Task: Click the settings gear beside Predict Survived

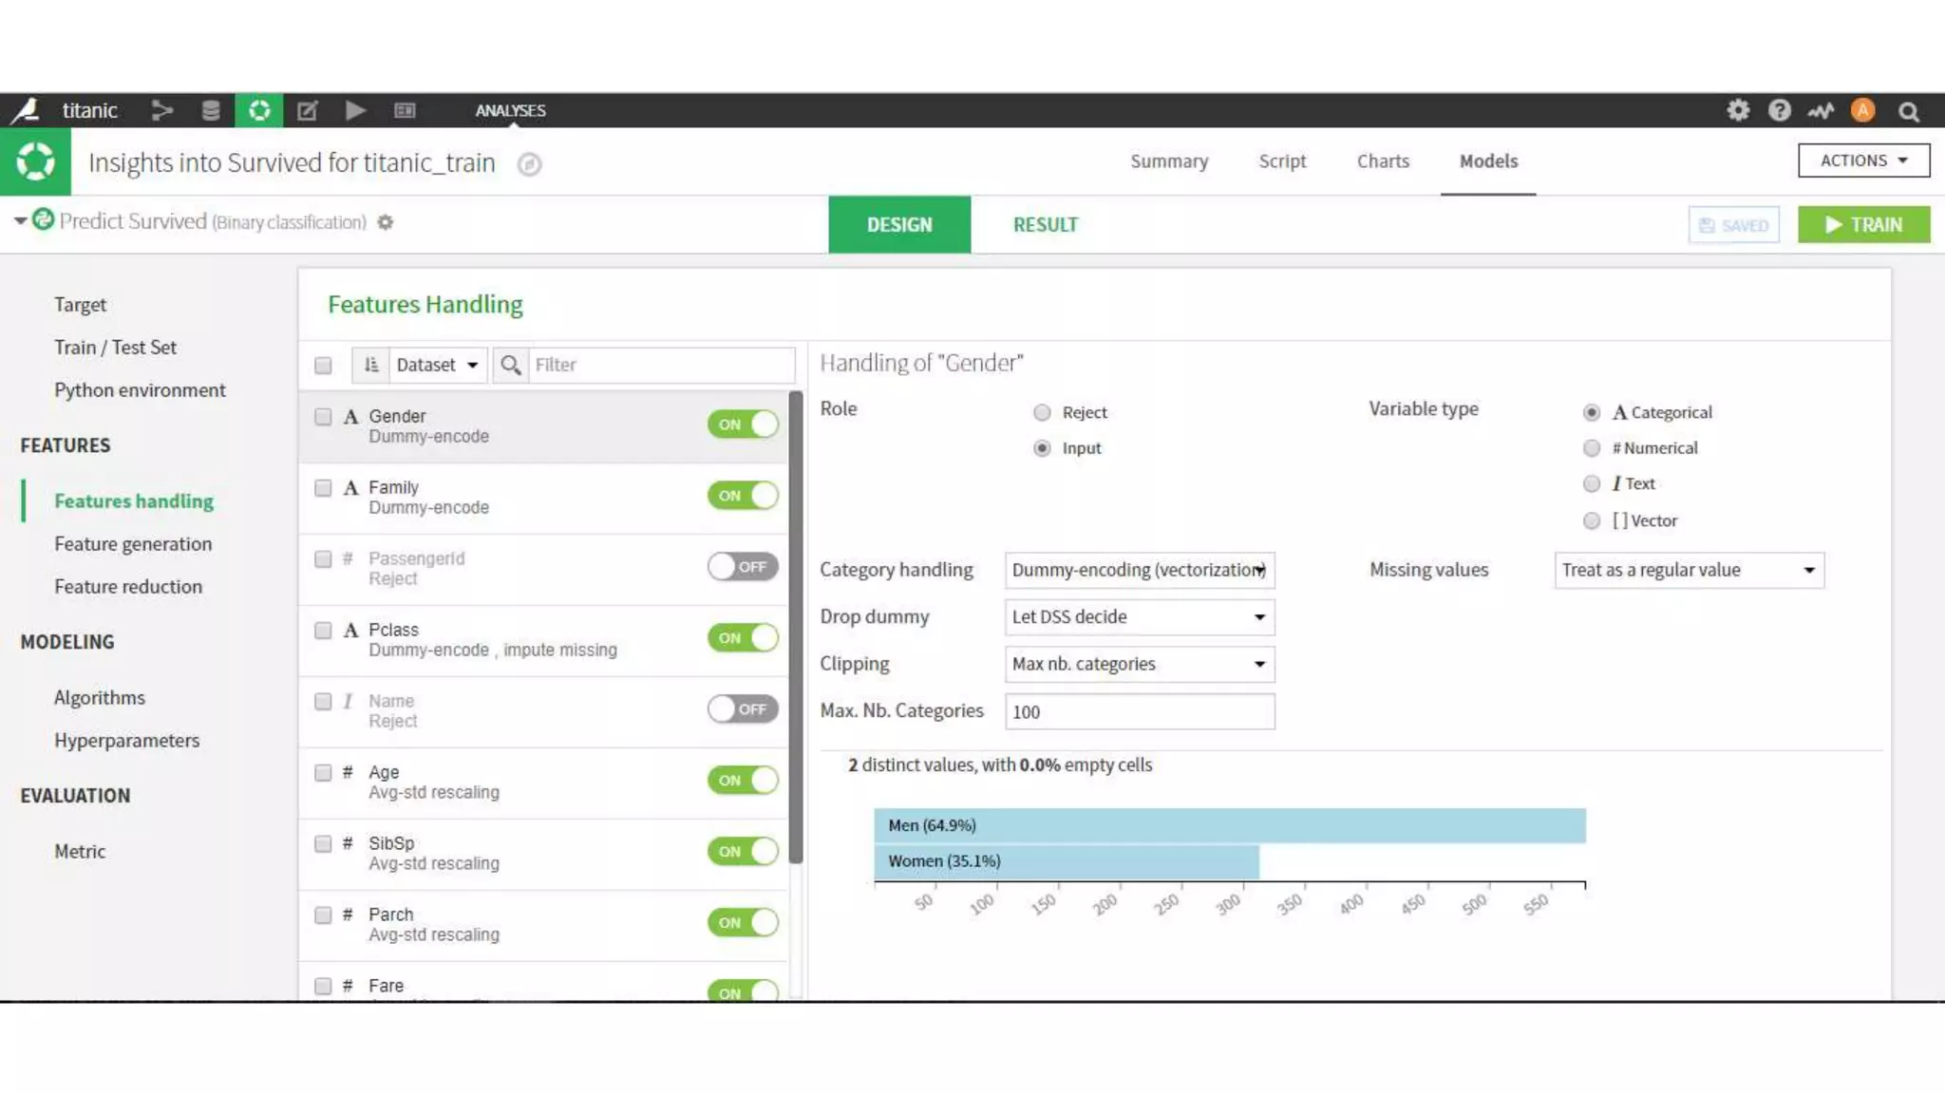Action: [385, 222]
